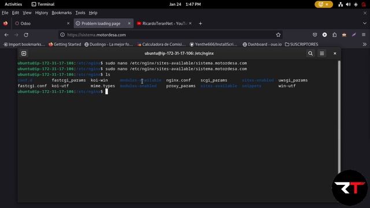Bookmark this page with the star icon
Viewport: 370px width, 208px height.
[x=278, y=35]
